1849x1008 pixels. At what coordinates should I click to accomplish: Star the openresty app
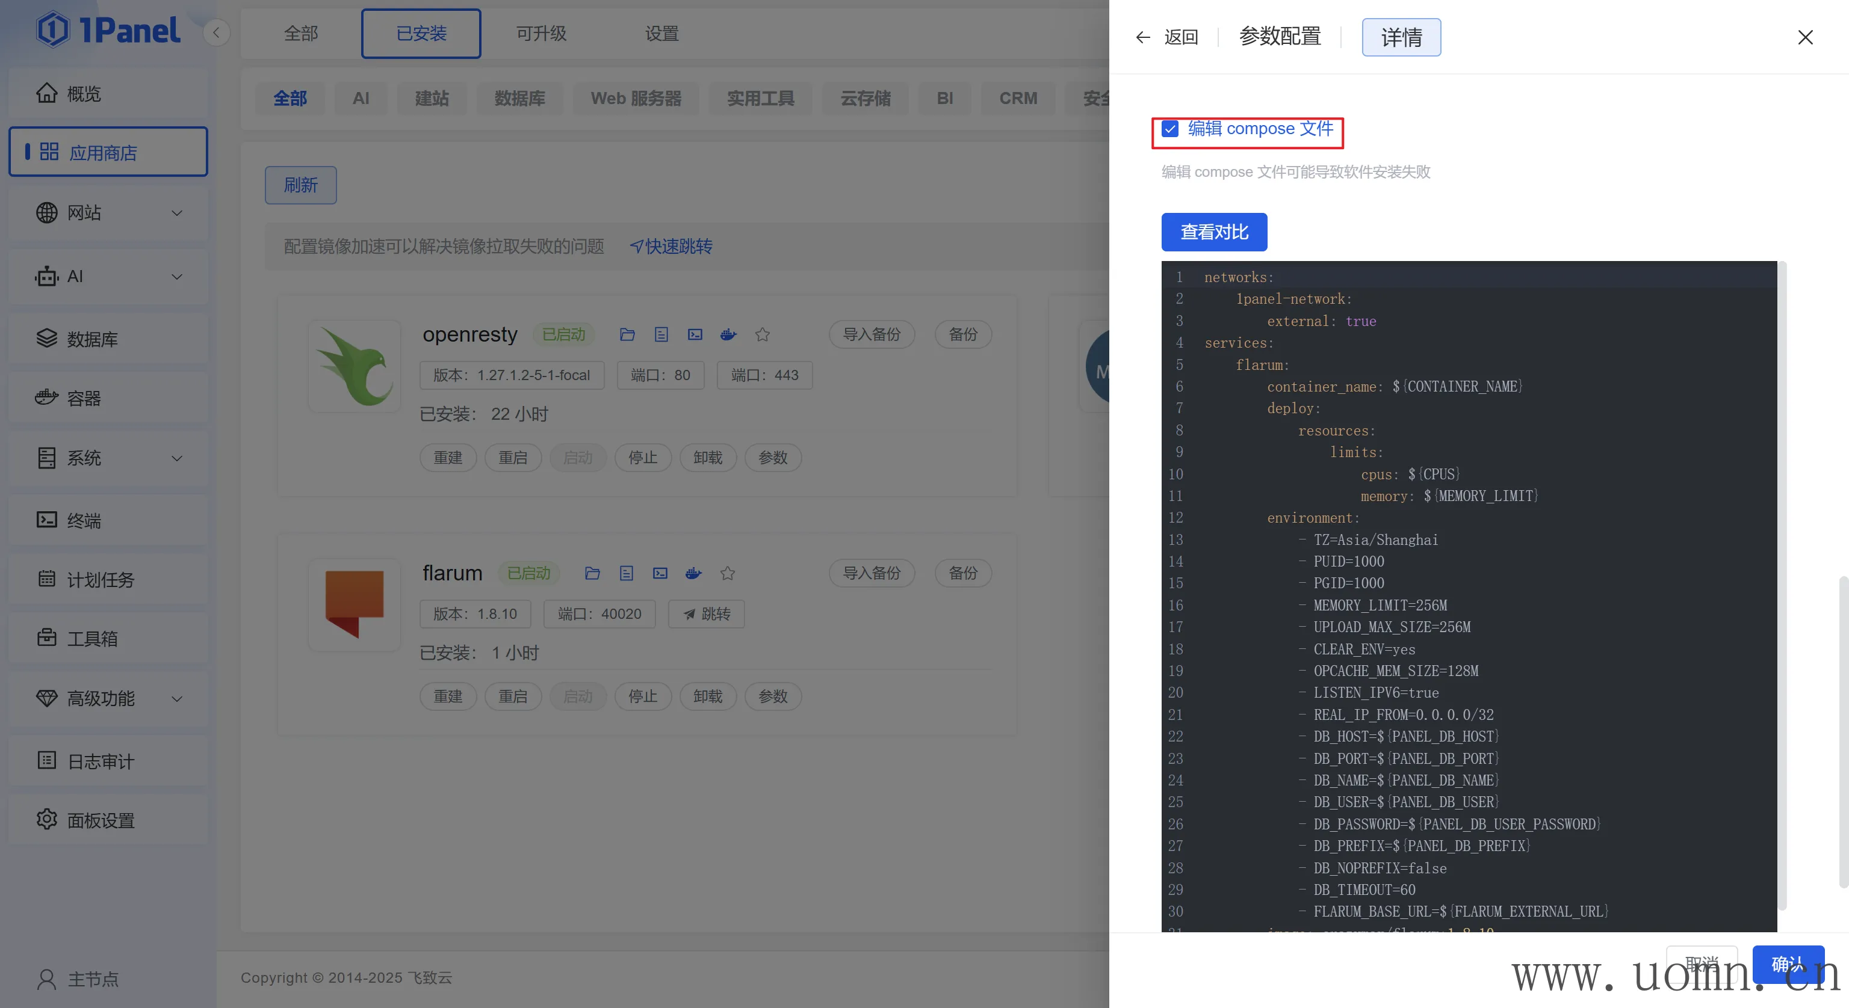tap(762, 334)
